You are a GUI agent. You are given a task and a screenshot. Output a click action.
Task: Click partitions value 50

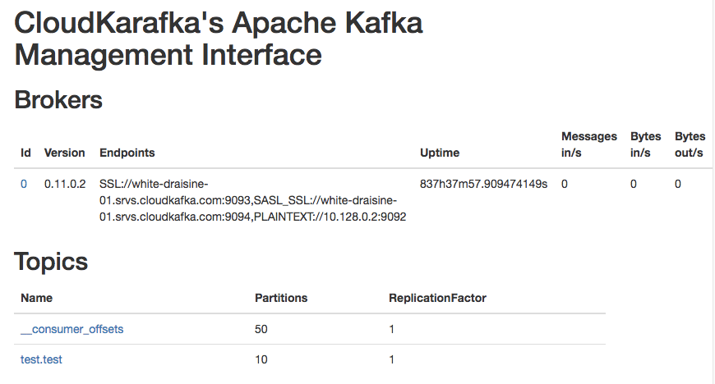tap(261, 329)
